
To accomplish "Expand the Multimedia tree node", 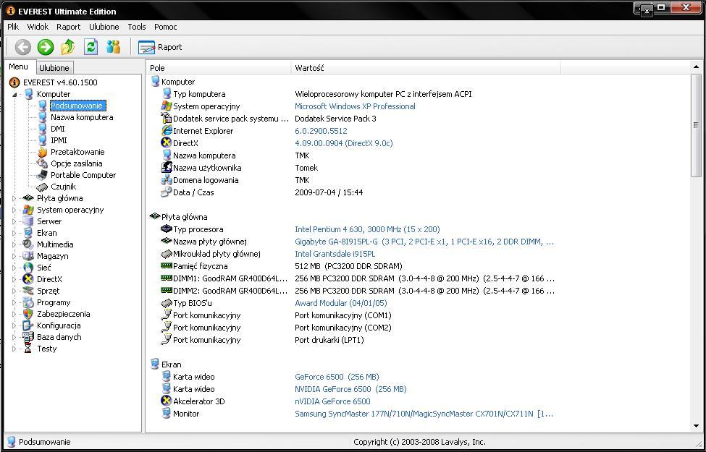I will point(14,244).
